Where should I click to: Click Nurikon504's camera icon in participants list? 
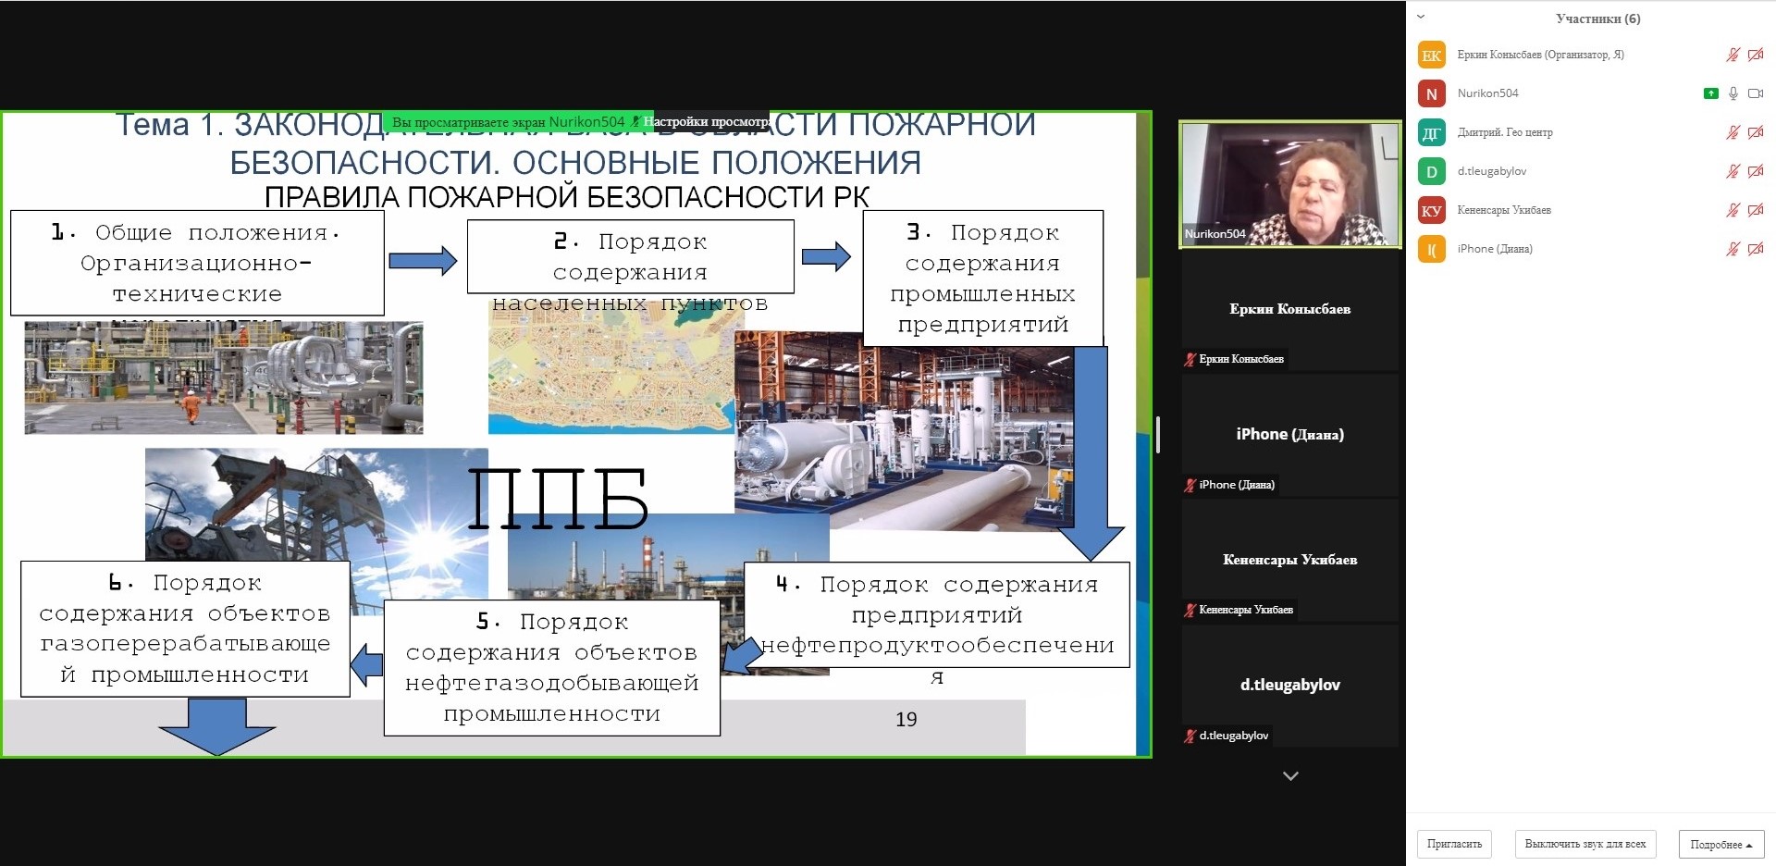(1756, 93)
